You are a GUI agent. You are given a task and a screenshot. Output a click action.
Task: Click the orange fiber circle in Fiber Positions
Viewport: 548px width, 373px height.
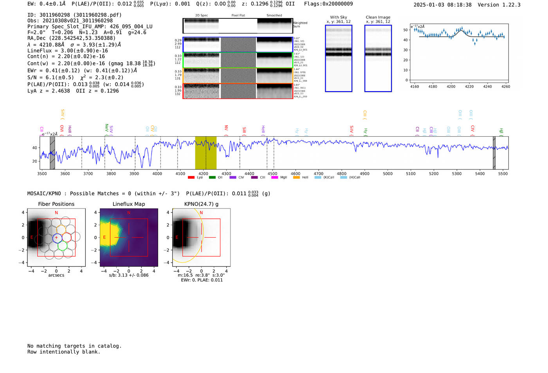61,229
